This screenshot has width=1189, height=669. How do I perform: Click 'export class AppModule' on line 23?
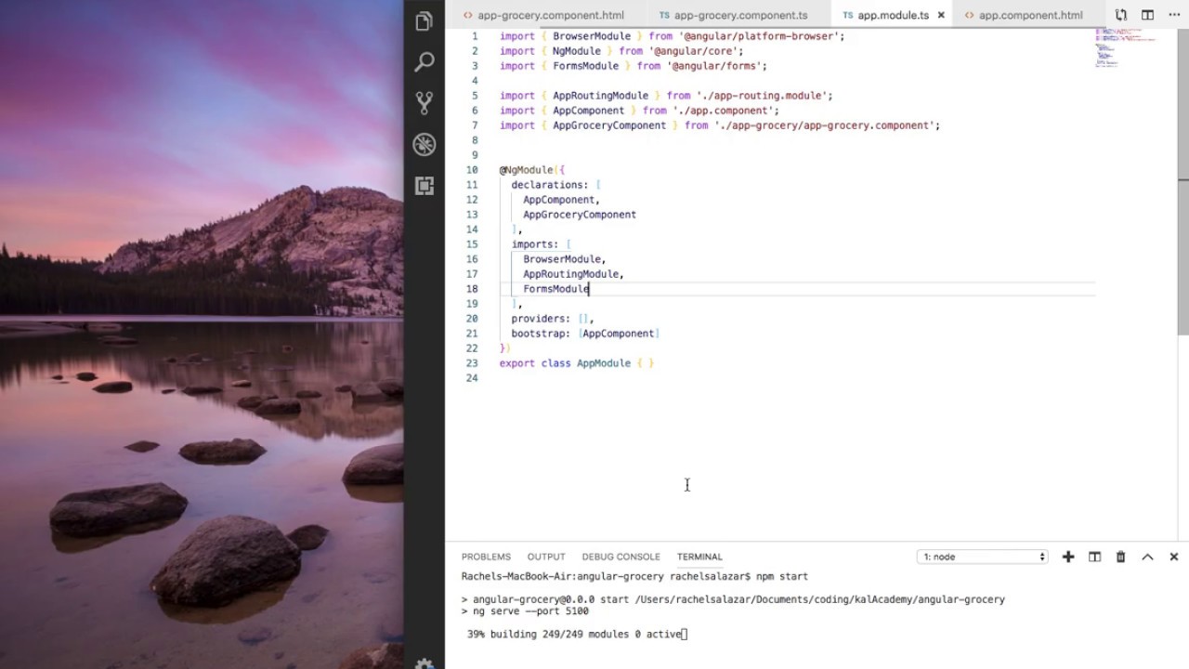click(x=565, y=363)
